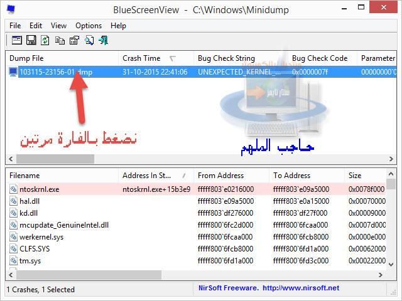402x301 pixels.
Task: Select the hal.dll driver row
Action: click(x=196, y=201)
